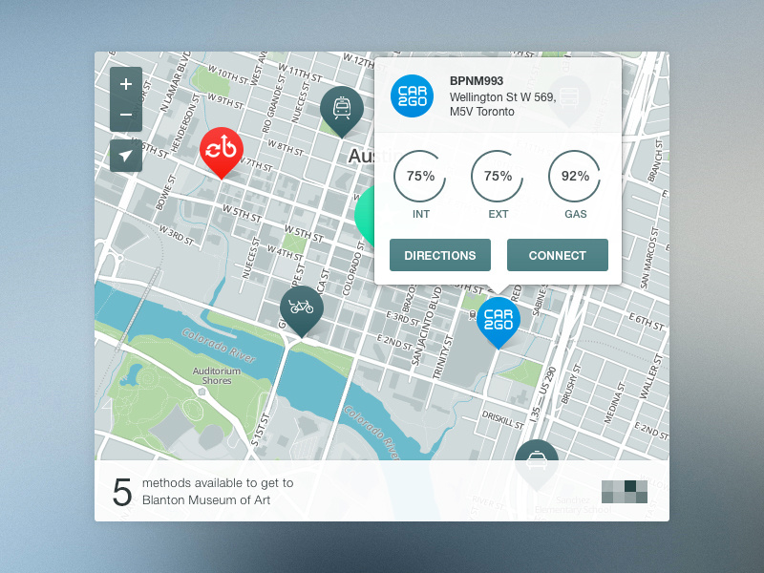Click the GAS 92% fuel gauge
Screen dimensions: 764x573
(x=575, y=177)
